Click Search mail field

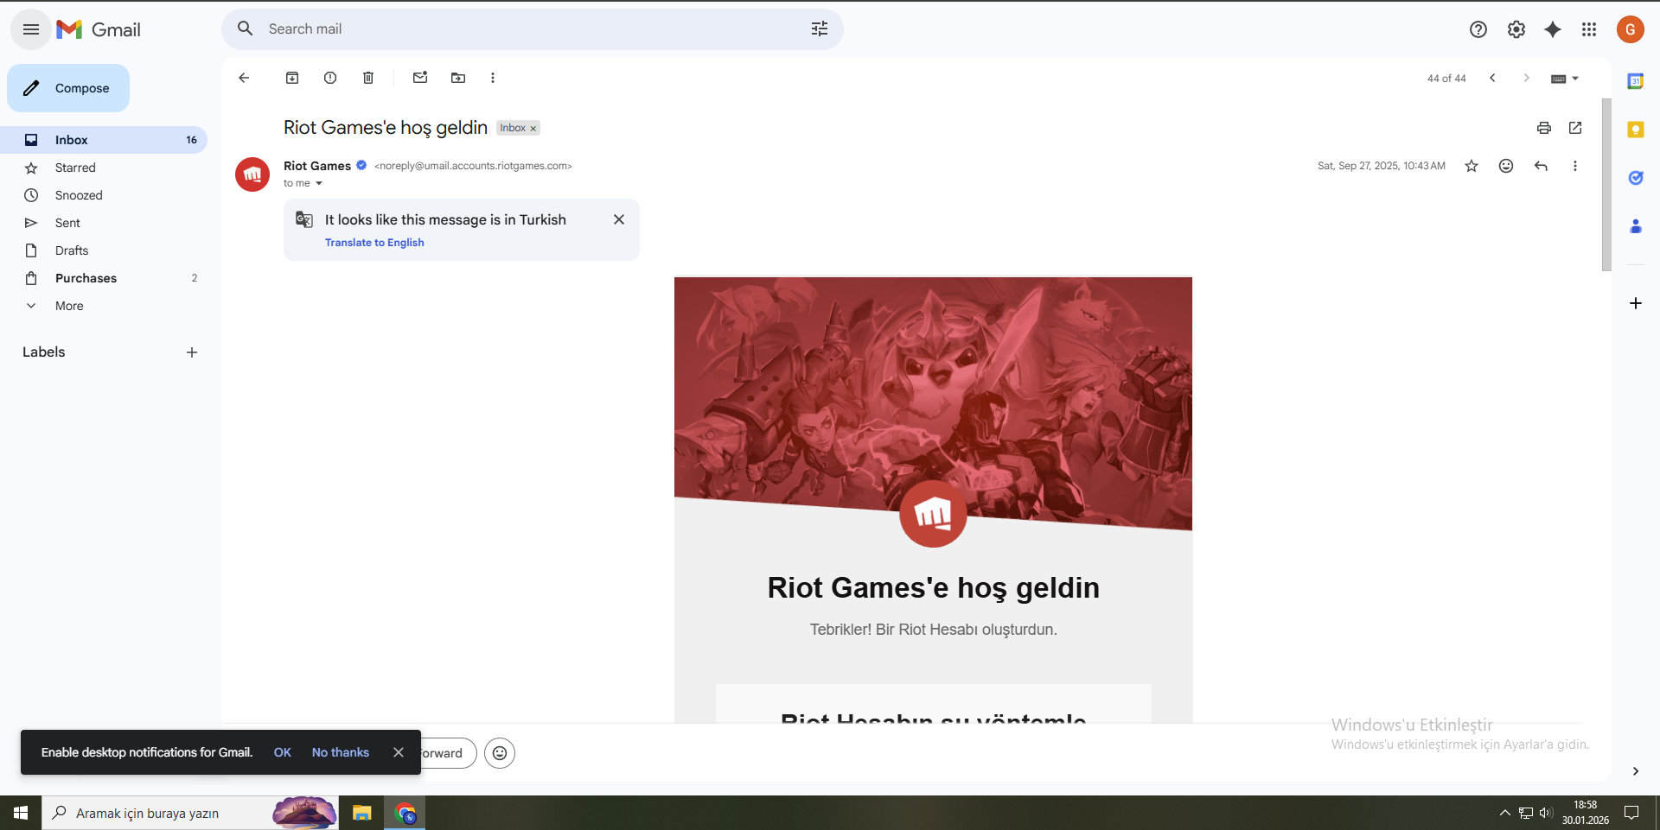(532, 29)
